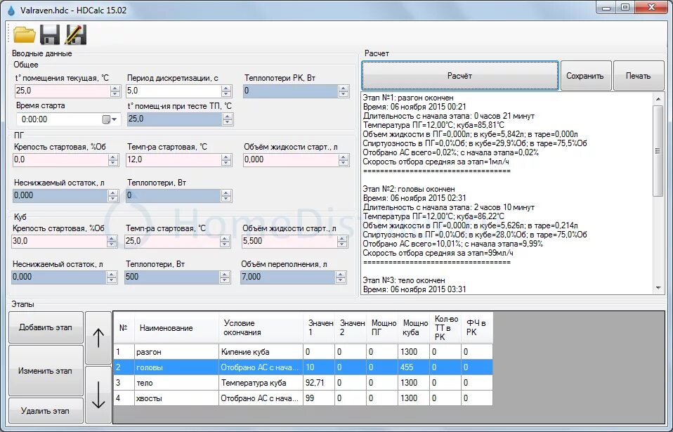
Task: Adjust stepper of ПГ Неснижаемый остаток
Action: pyautogui.click(x=113, y=195)
